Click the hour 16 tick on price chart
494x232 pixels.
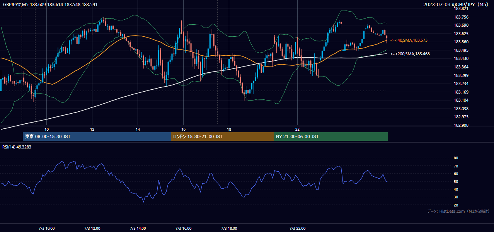[183, 129]
